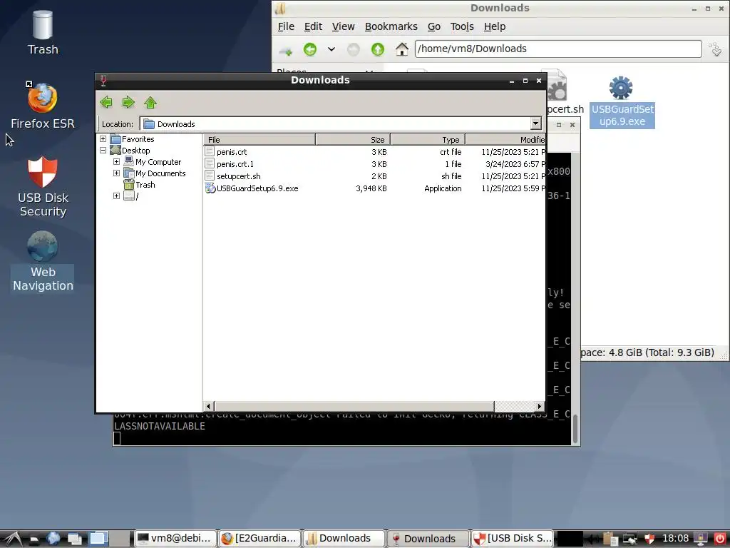Image resolution: width=730 pixels, height=548 pixels.
Task: Click home folder icon in file manager
Action: click(x=402, y=49)
